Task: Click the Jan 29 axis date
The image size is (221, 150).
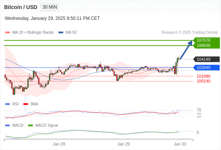Action: (x=124, y=144)
